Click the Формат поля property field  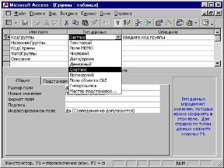click(x=113, y=99)
